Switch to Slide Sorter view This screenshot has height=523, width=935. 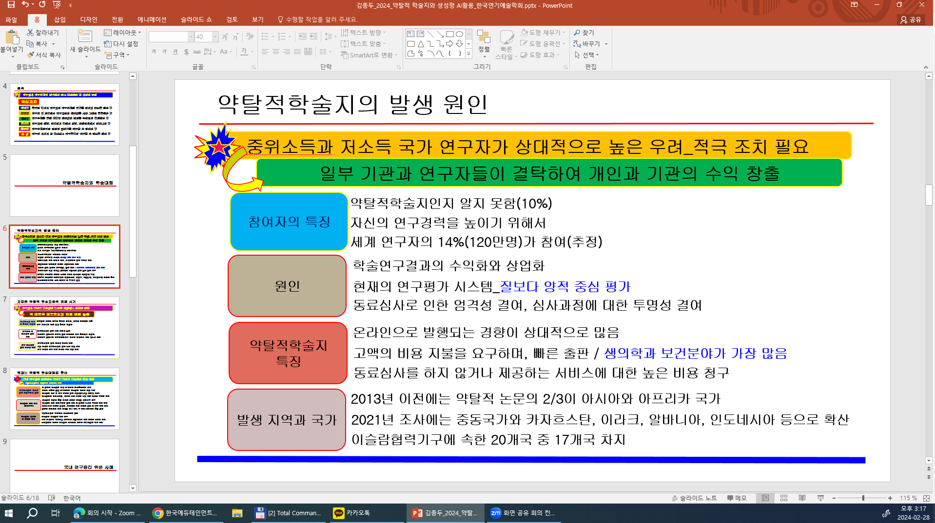[784, 498]
